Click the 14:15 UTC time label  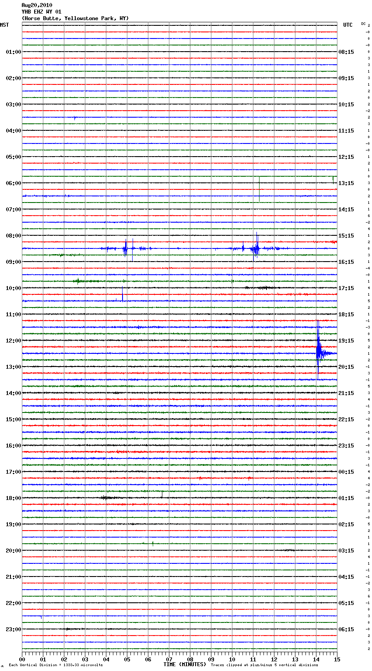pyautogui.click(x=346, y=210)
